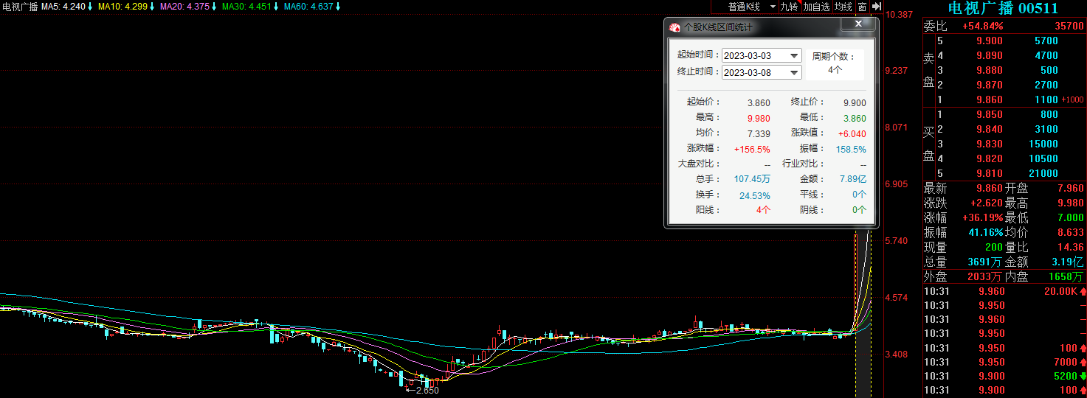Click the 窗 window button
This screenshot has height=398, width=1087.
(862, 7)
